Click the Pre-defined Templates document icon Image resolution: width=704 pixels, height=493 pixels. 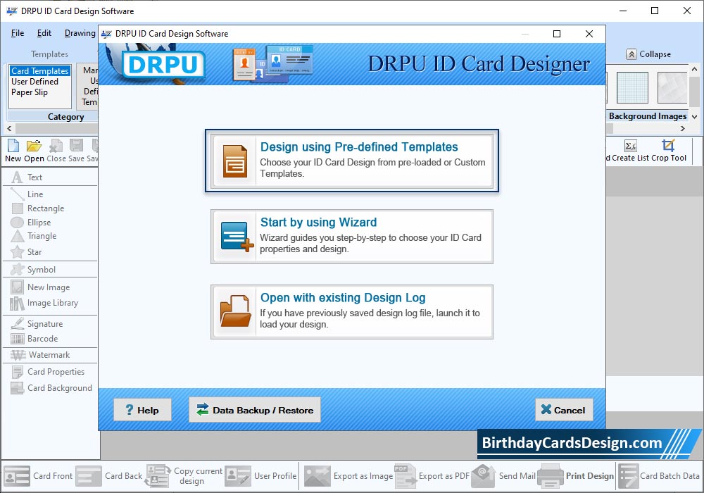235,161
